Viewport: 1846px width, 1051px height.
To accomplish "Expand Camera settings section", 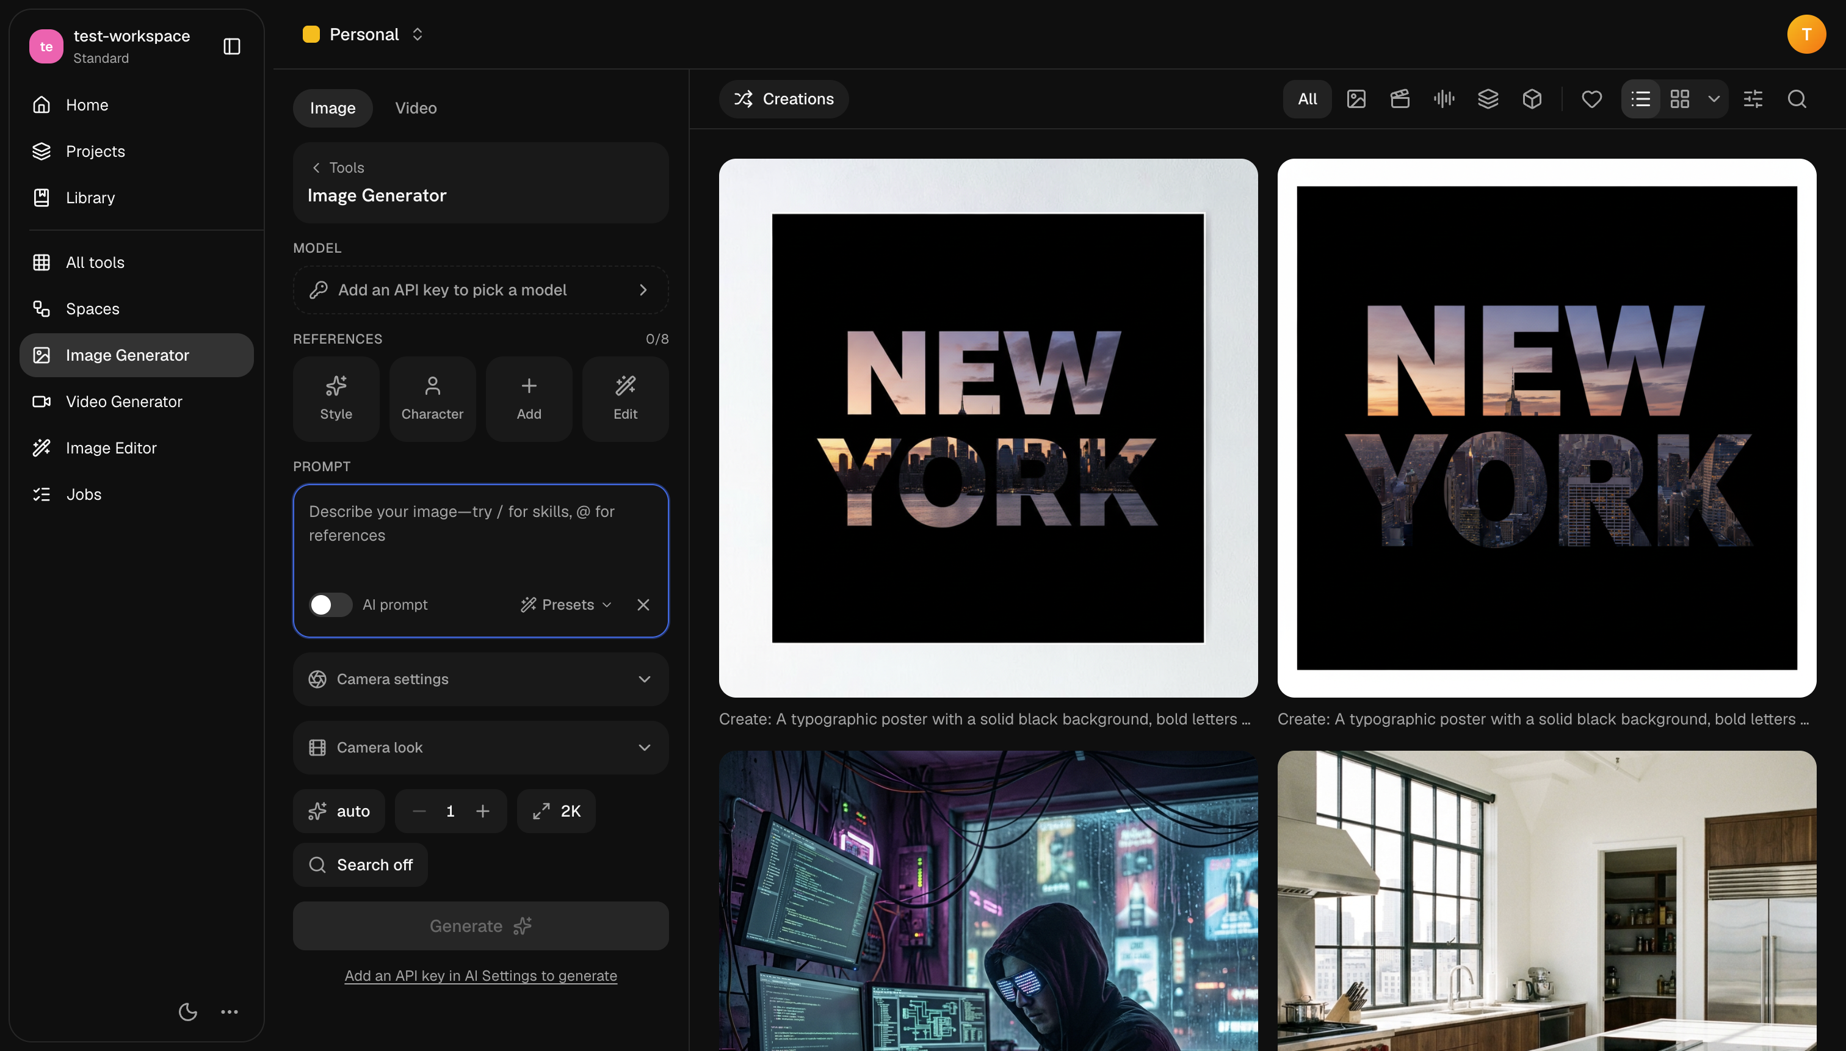I will click(x=481, y=679).
